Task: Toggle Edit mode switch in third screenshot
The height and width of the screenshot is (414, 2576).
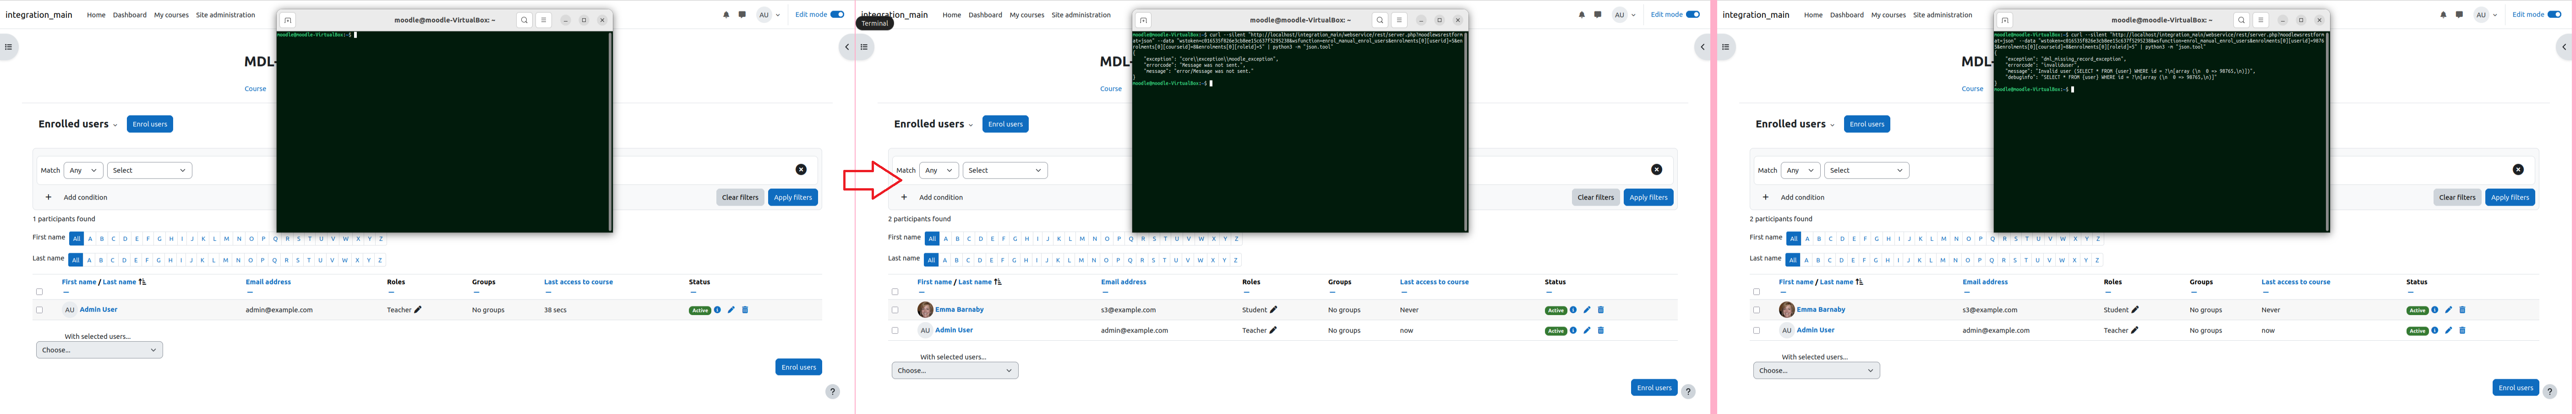Action: pyautogui.click(x=2554, y=15)
